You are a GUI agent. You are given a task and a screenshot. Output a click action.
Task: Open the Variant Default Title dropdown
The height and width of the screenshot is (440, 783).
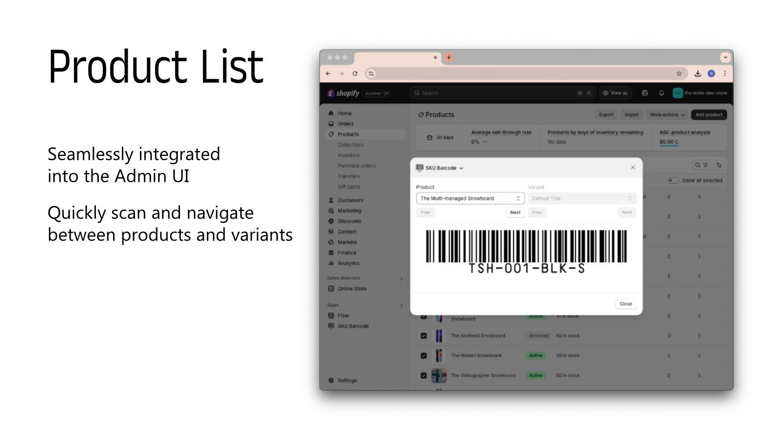pyautogui.click(x=582, y=198)
